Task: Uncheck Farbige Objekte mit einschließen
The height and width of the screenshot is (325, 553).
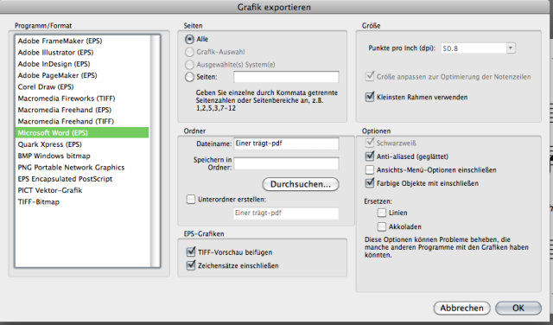Action: tap(369, 183)
